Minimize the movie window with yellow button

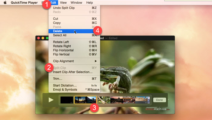coord(43,38)
